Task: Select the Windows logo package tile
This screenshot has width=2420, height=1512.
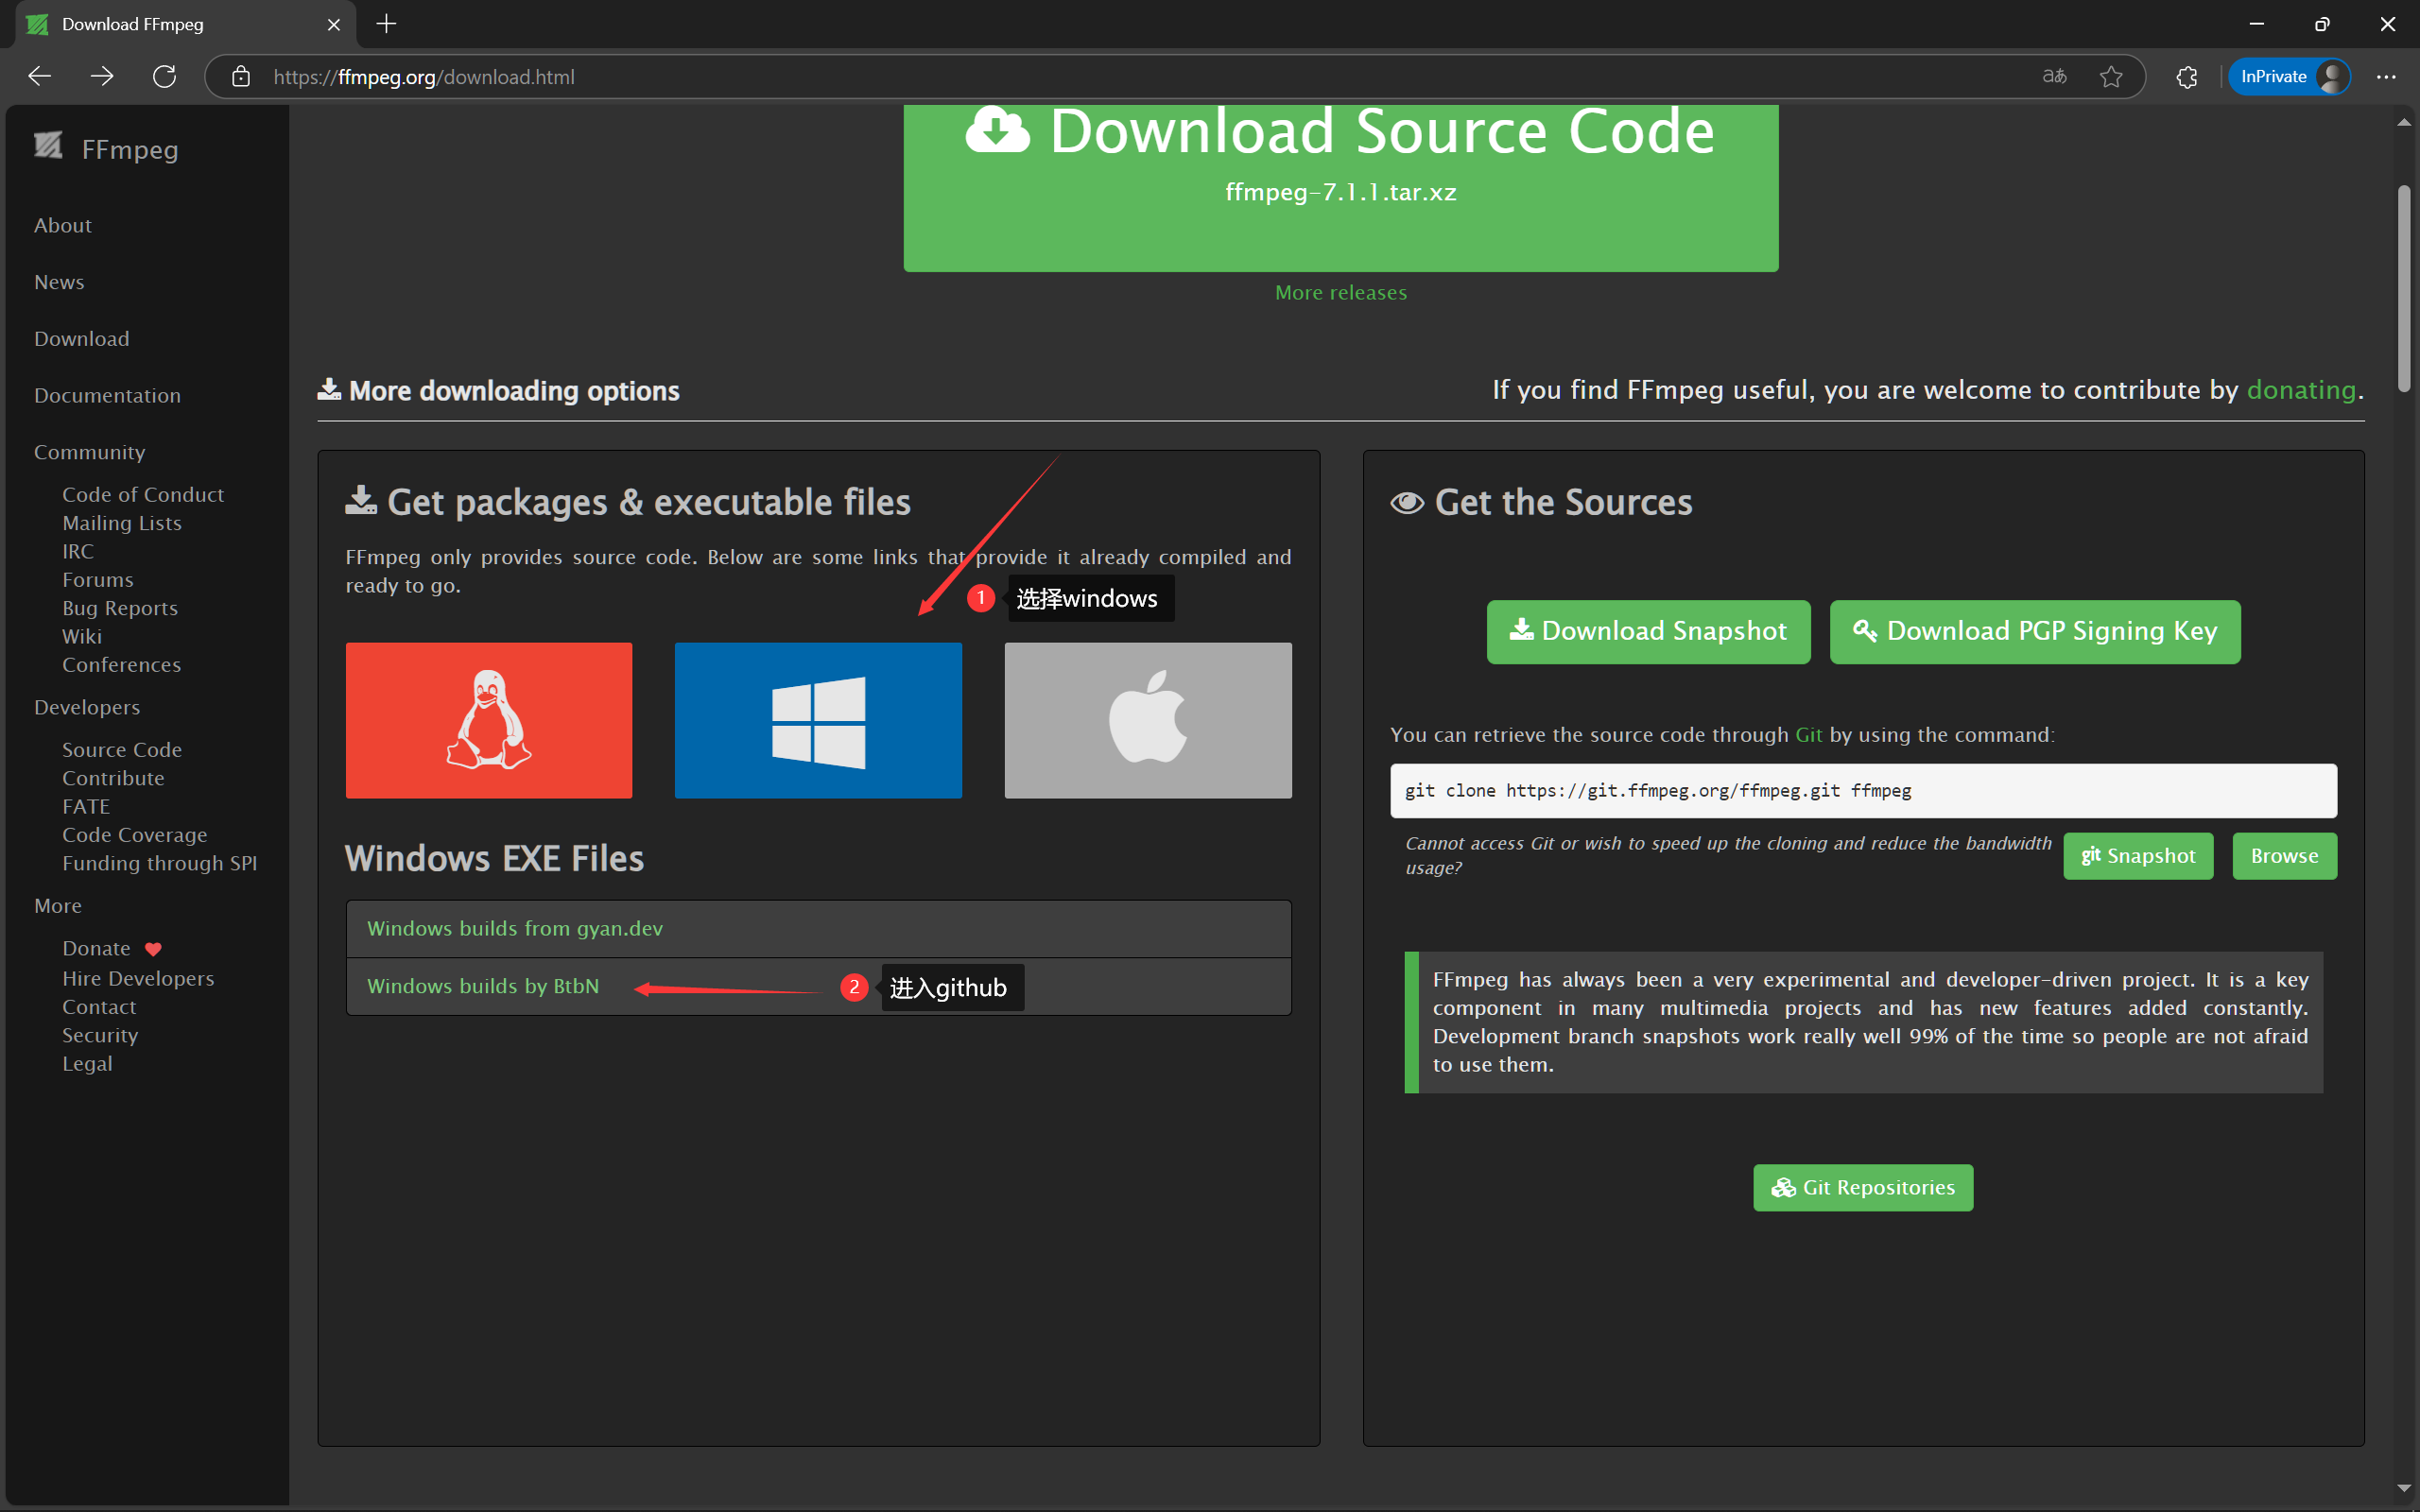Action: pos(818,720)
